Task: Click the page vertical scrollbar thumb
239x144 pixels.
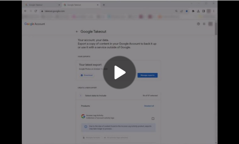Action: pos(216,28)
